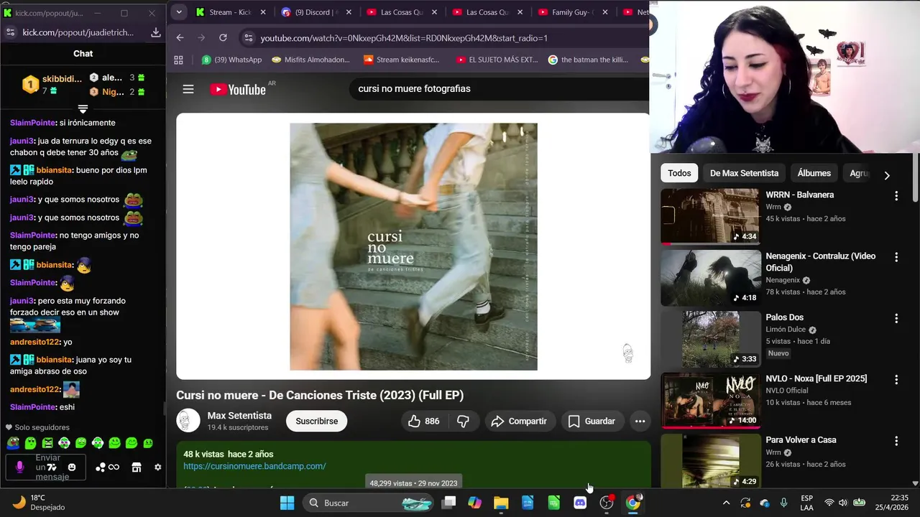This screenshot has height=517, width=920.
Task: Open Chrome tab search dropdown
Action: [179, 12]
